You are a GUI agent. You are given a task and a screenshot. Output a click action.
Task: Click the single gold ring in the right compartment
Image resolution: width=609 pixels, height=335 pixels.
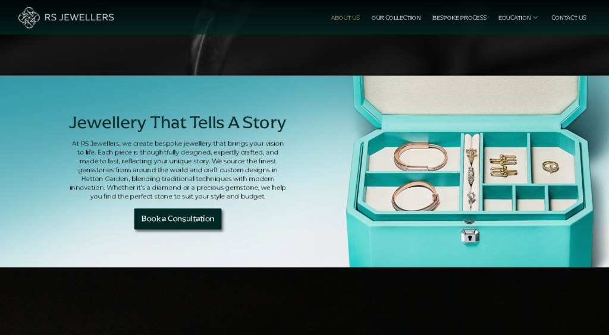coord(551,167)
